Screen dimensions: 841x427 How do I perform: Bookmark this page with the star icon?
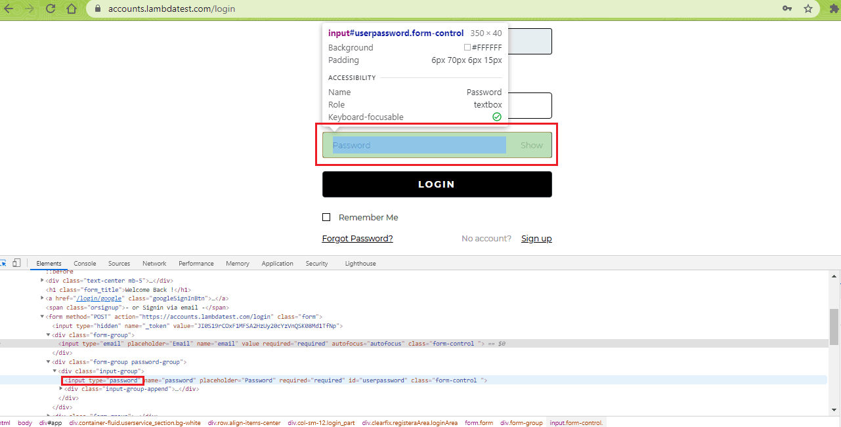click(x=808, y=9)
